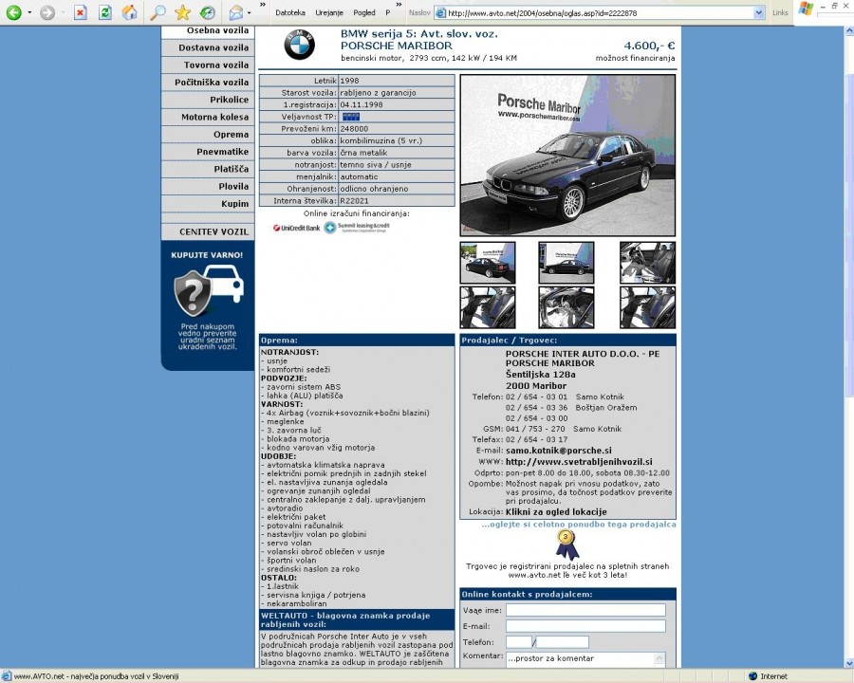Viewport: 854px width, 683px height.
Task: Click the registered-dealer ribbon medal icon
Action: coord(566,545)
